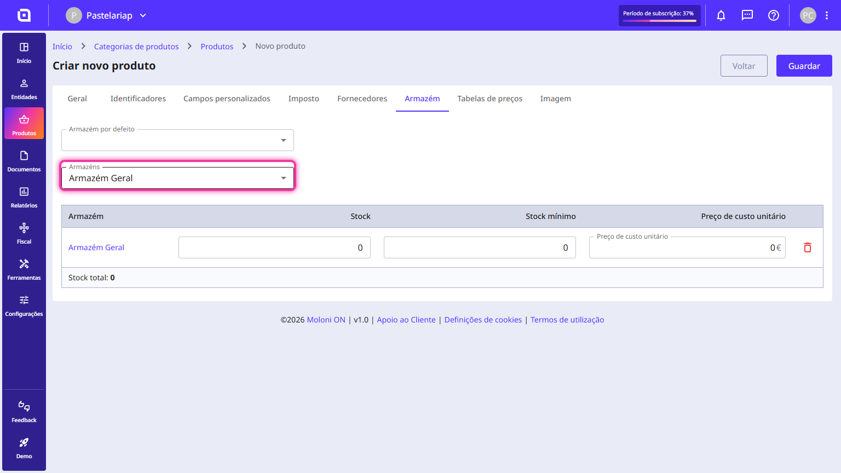Open the Armazéns dropdown
Viewport: 841px width, 473px height.
pos(177,178)
